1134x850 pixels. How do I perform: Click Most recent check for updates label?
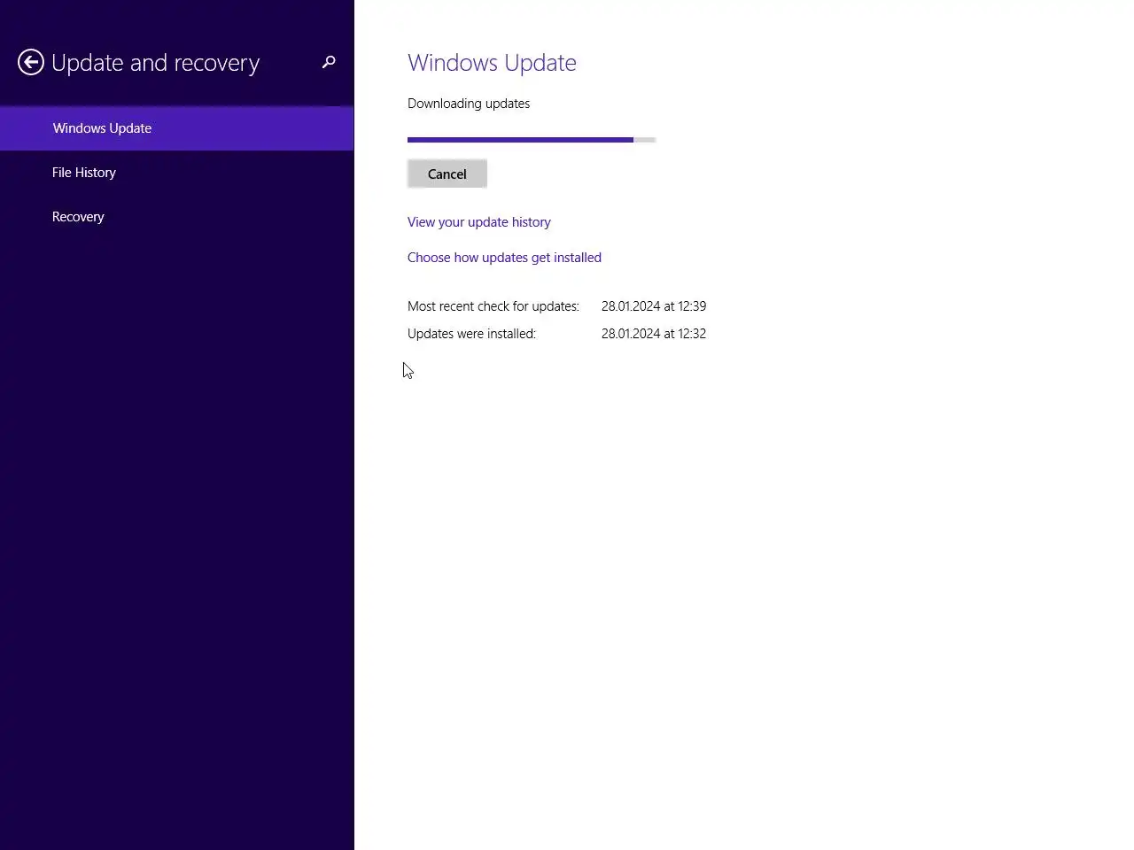493,306
